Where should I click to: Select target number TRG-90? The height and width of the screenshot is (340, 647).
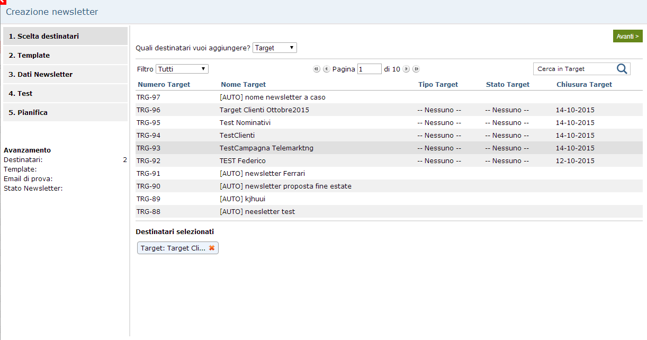(148, 186)
